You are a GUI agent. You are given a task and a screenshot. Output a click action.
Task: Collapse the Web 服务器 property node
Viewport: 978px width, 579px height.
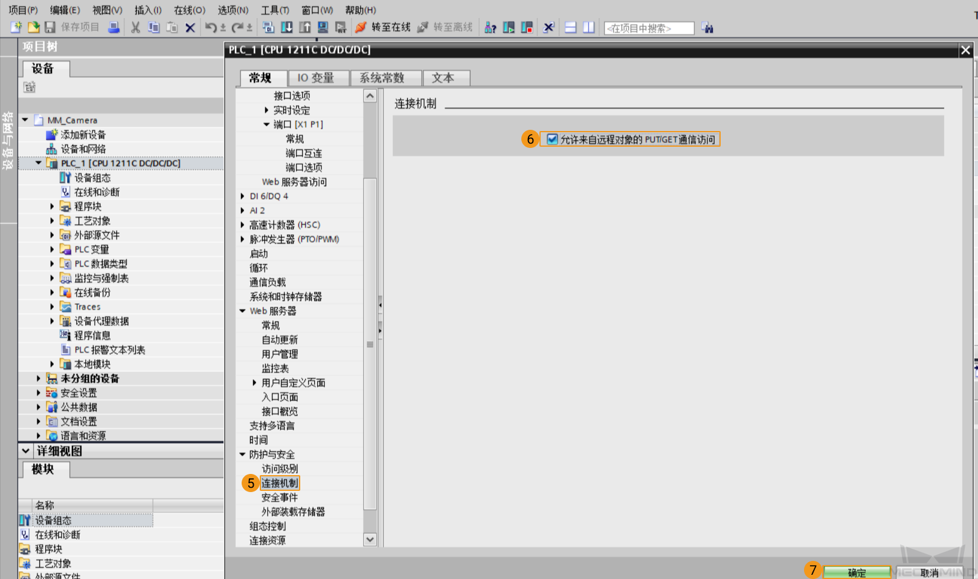pos(242,311)
